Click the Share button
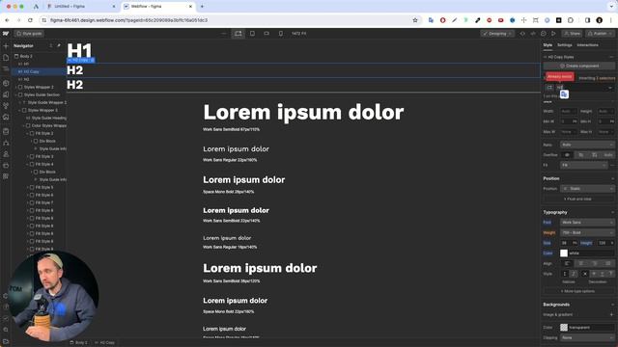 click(x=572, y=34)
